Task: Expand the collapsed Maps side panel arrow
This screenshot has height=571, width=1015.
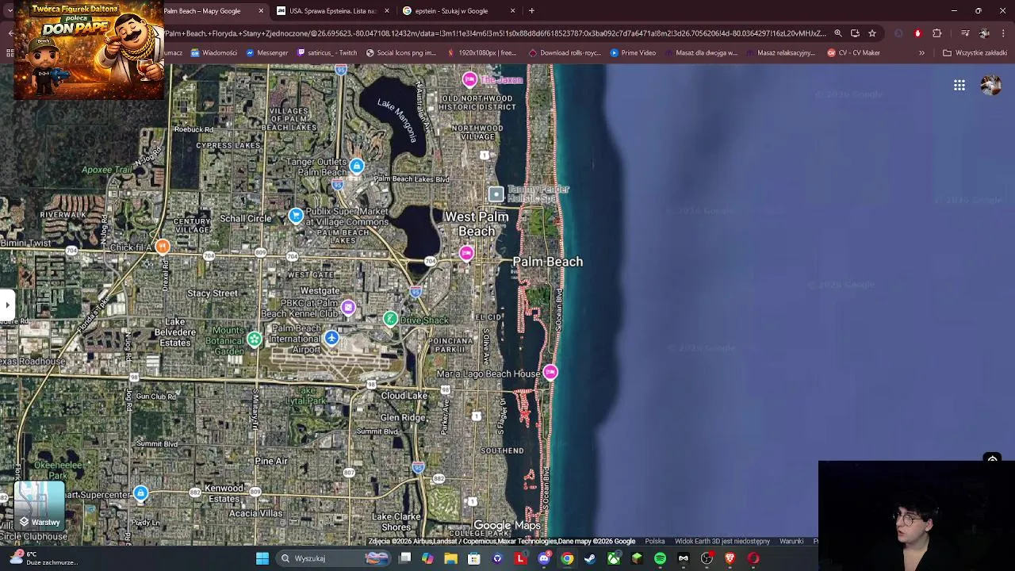Action: (x=7, y=305)
